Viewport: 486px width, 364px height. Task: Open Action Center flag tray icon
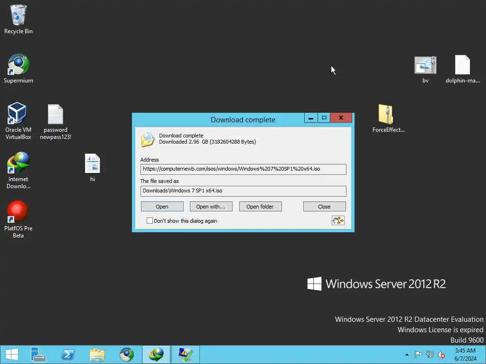pos(418,355)
